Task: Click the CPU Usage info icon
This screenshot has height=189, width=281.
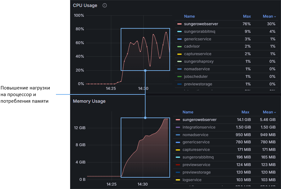Action: pos(105,5)
